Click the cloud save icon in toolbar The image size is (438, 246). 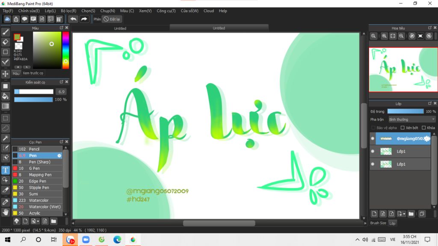click(7, 19)
